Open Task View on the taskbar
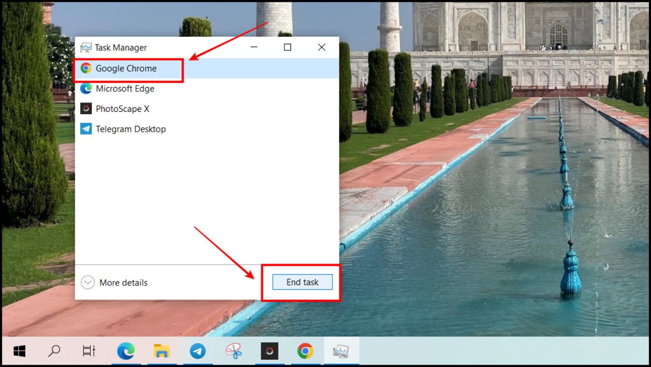651x367 pixels. [x=89, y=351]
